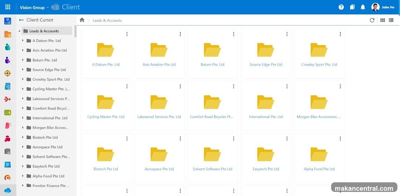
Task: Open more options on Alpha Food card
Action: tap(340, 139)
